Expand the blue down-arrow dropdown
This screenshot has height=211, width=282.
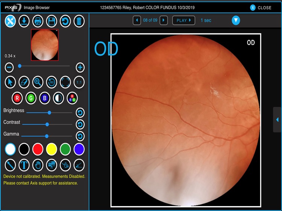tap(236, 20)
